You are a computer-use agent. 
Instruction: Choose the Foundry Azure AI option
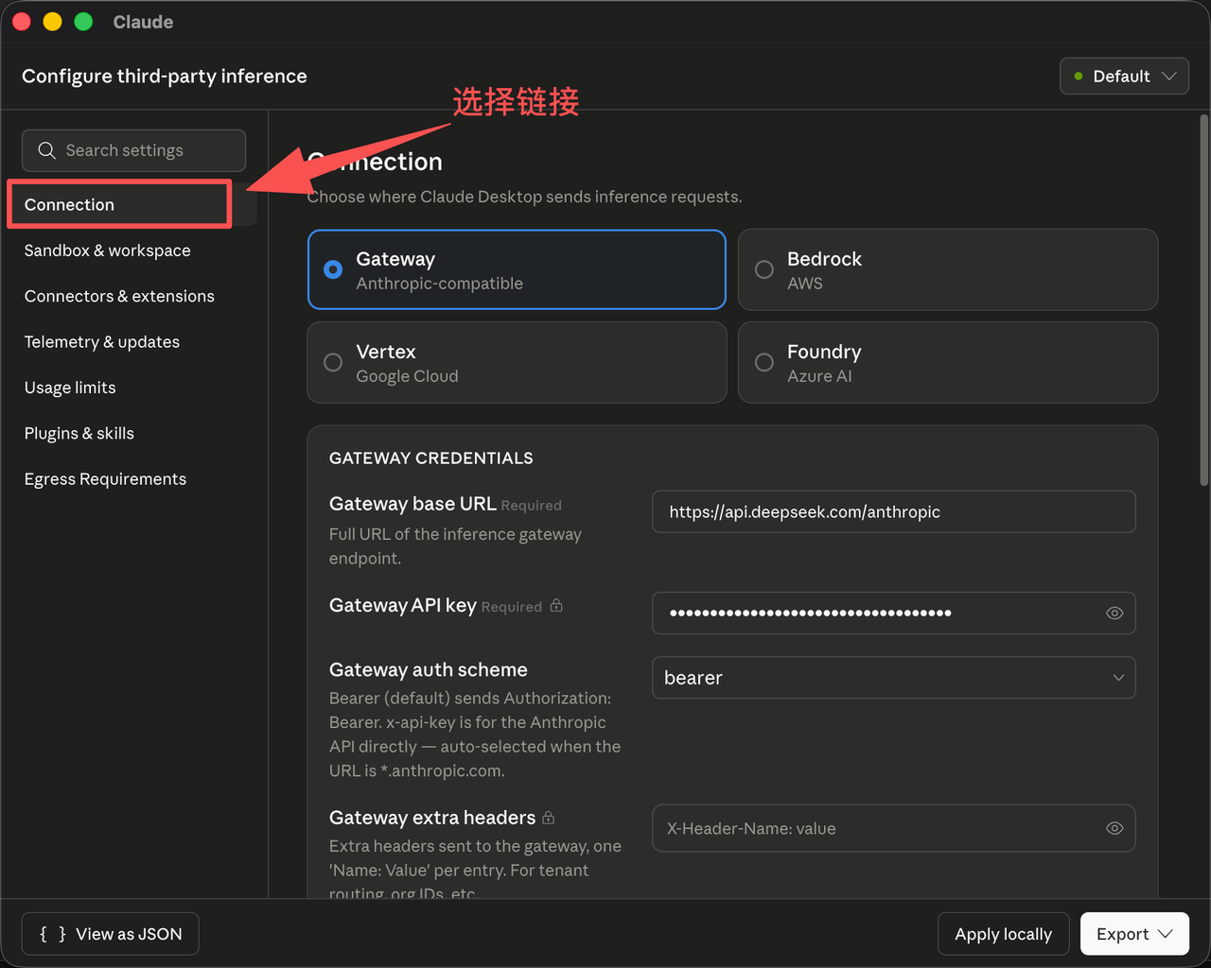[948, 362]
